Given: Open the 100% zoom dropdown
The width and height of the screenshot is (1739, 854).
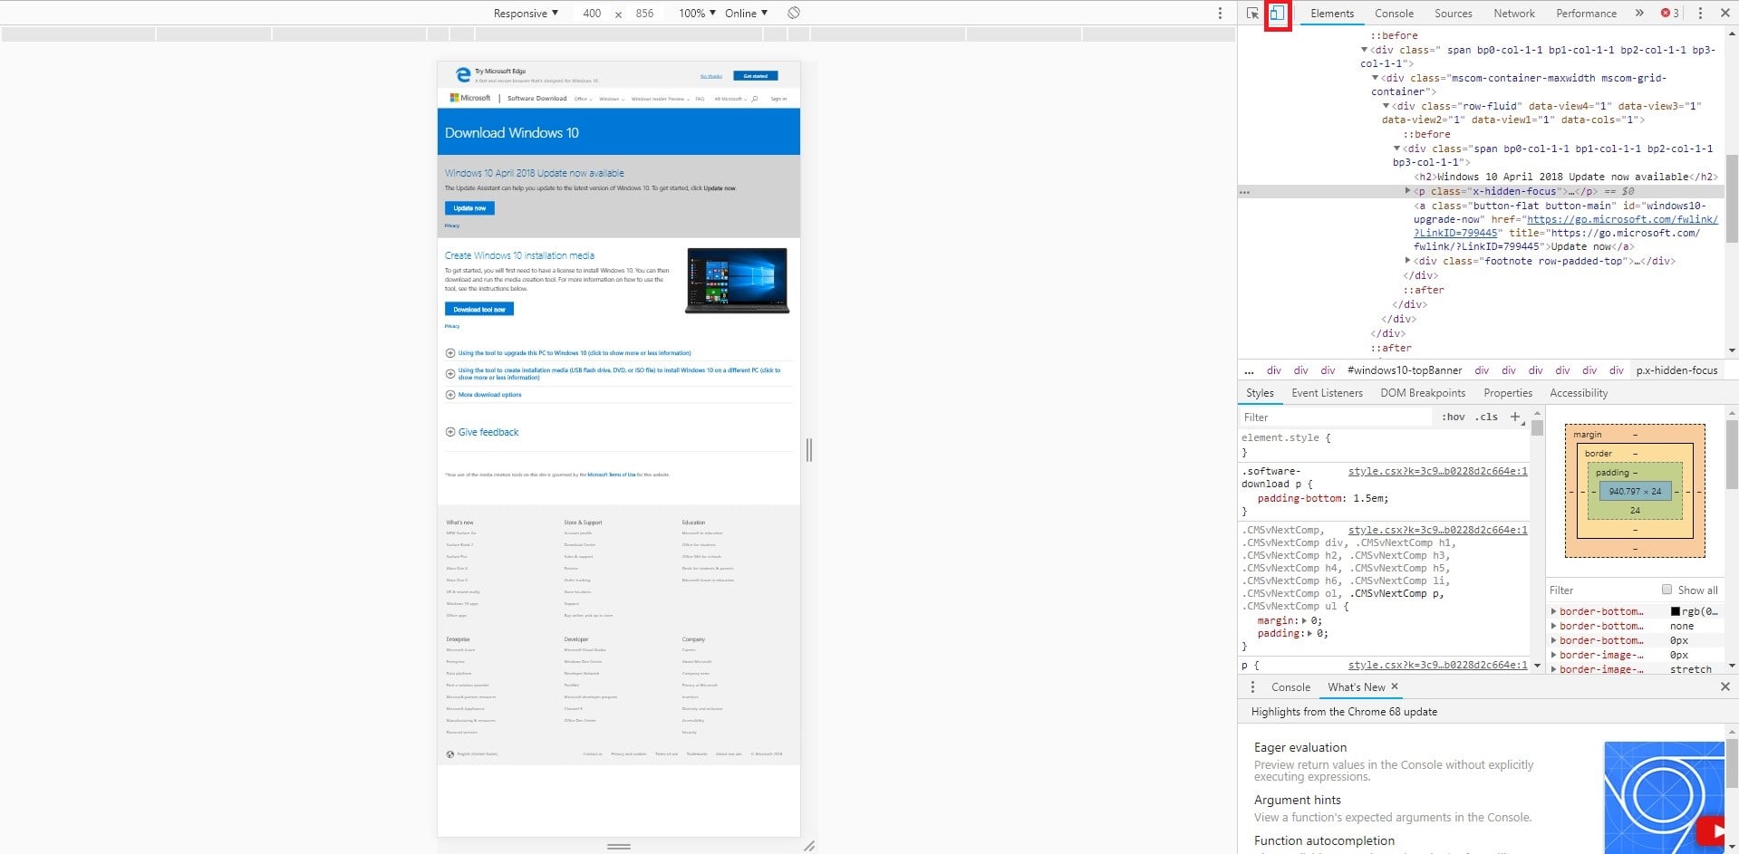Looking at the screenshot, I should (x=697, y=13).
